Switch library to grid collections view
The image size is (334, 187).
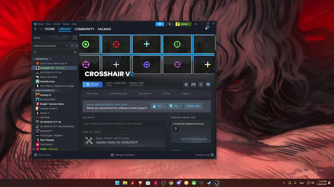point(75,38)
